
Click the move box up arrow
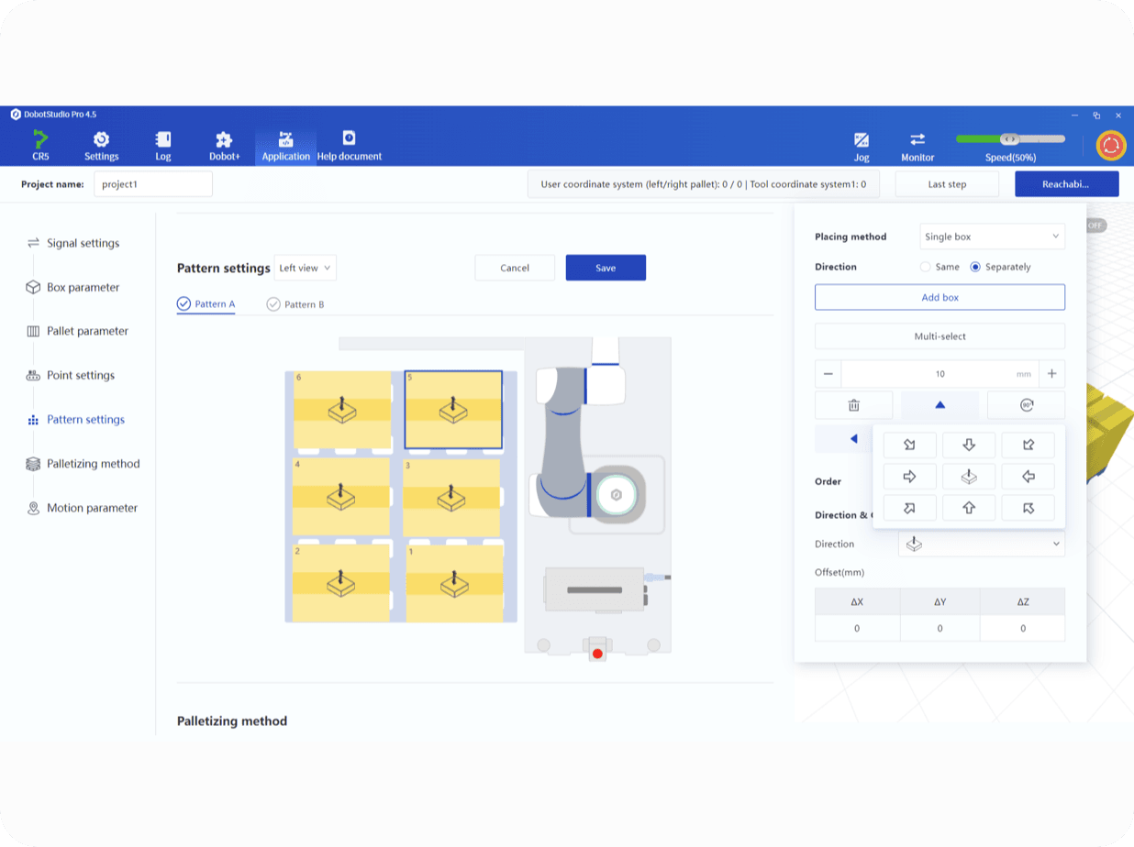click(x=939, y=405)
